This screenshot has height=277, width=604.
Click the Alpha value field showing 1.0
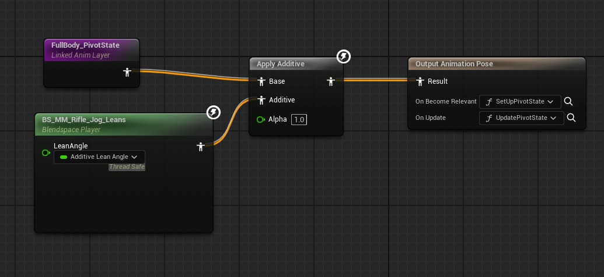click(299, 119)
